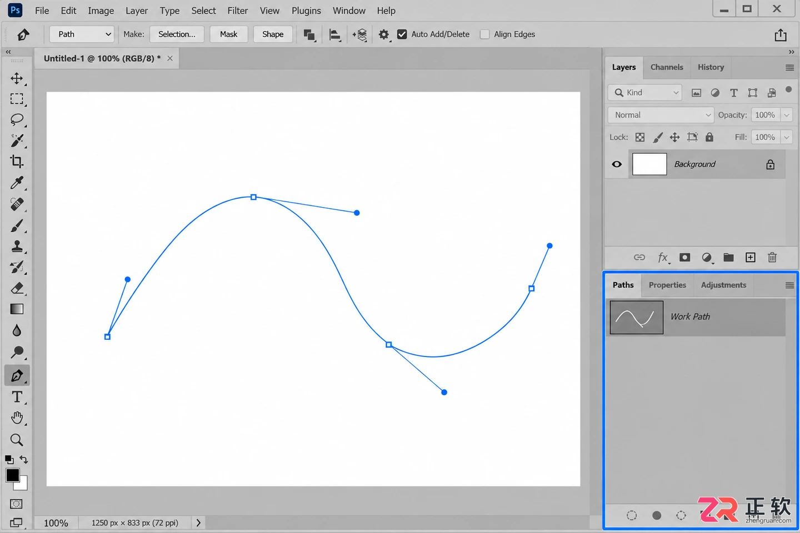Pick the Crop tool

17,162
